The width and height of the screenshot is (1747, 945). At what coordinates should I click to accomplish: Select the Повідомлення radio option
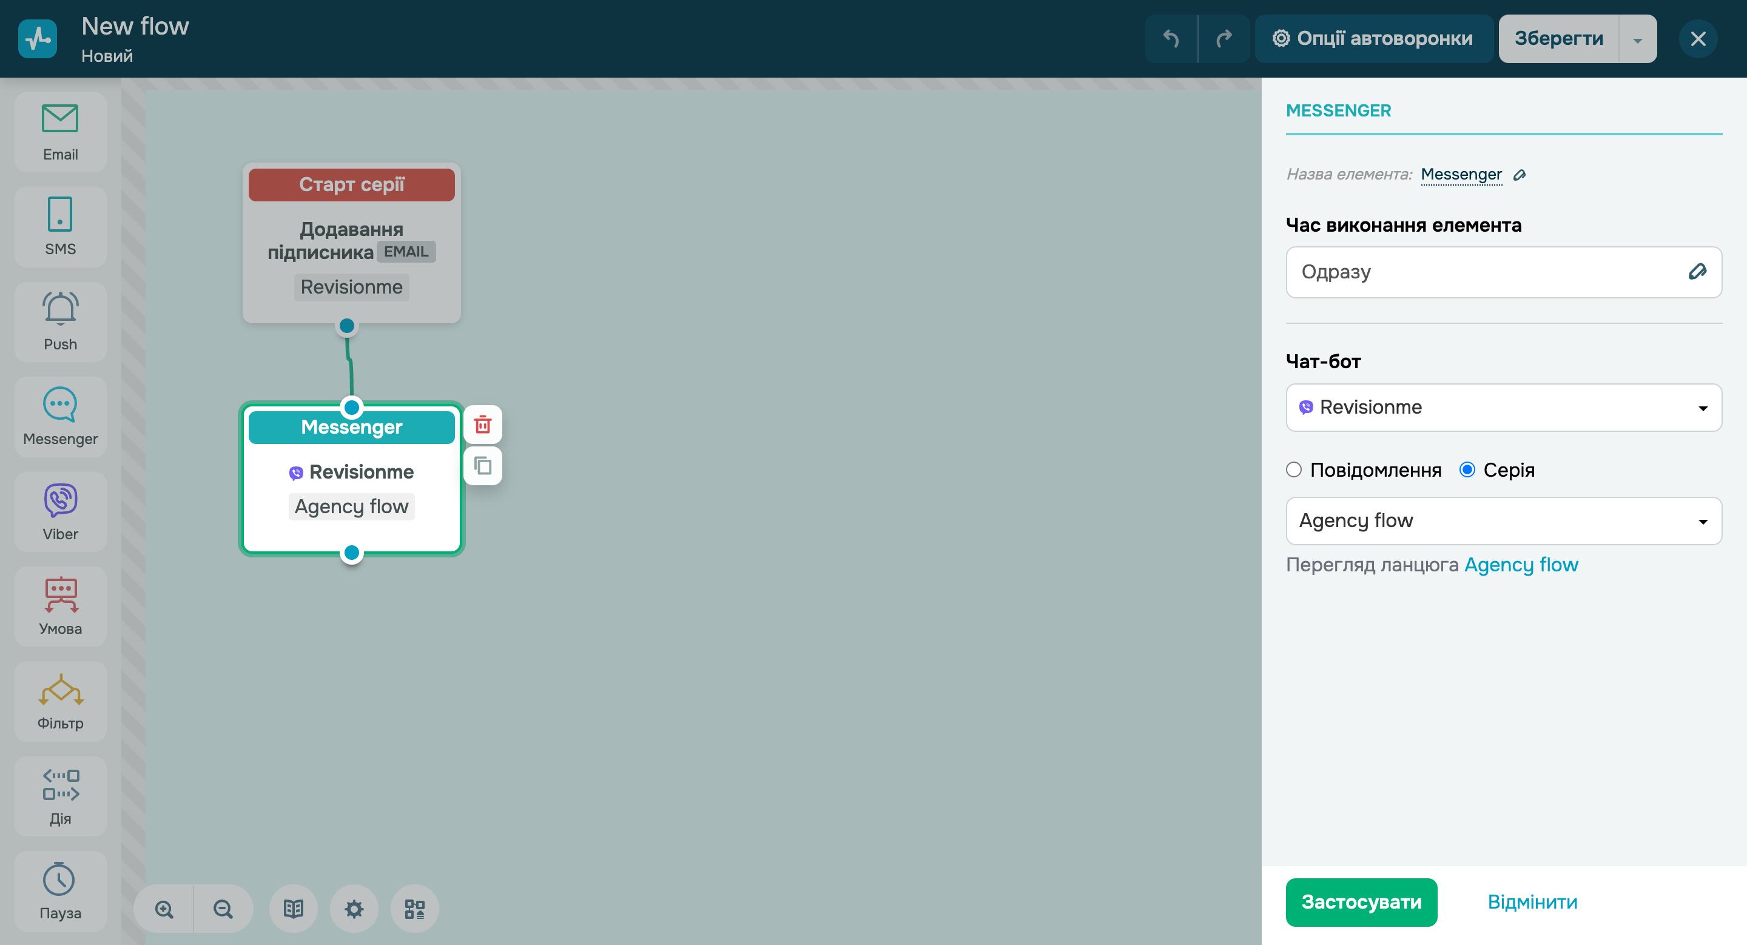[1294, 470]
